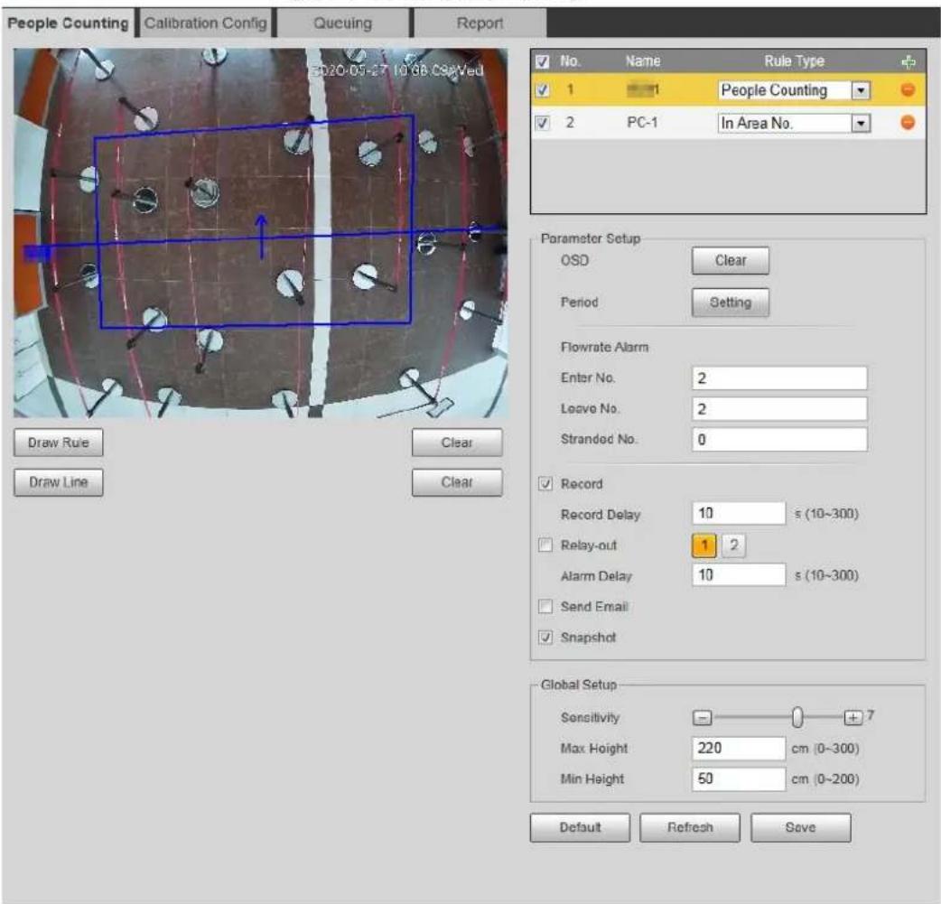
Task: Open the In Area No. rule type dropdown
Action: click(861, 123)
